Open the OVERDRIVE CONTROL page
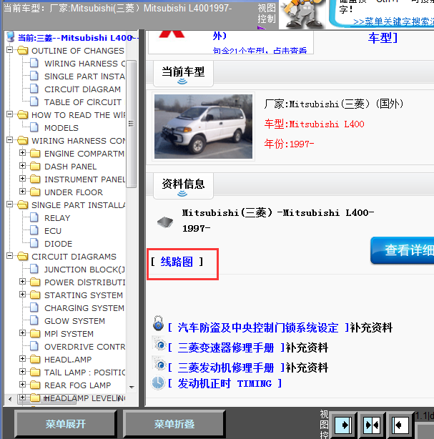 click(85, 347)
